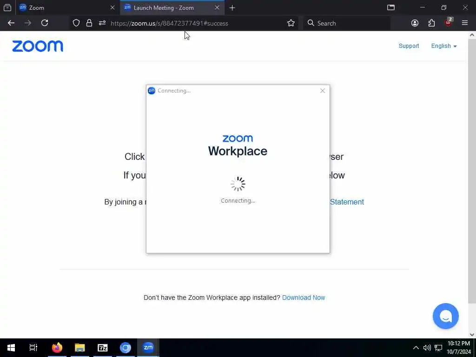This screenshot has width=476, height=357.
Task: Open the sidebar icon in the title bar
Action: click(391, 7)
